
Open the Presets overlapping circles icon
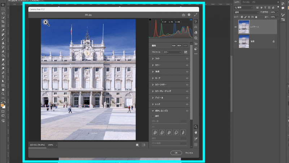pos(196,49)
